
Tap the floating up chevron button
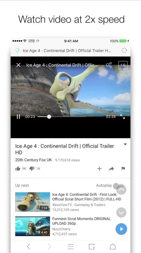[x=121, y=189]
